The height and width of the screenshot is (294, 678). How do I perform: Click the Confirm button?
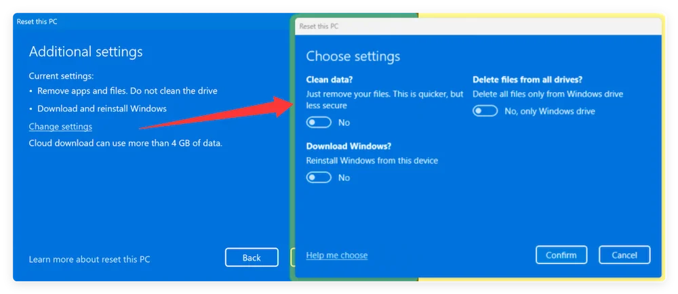coord(561,255)
